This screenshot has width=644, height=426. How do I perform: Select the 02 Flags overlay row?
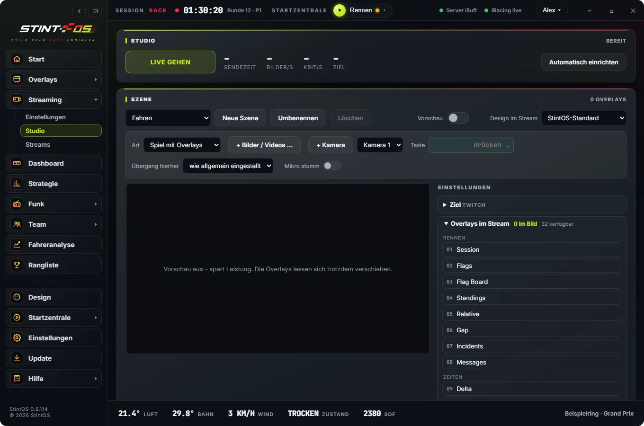click(x=532, y=266)
